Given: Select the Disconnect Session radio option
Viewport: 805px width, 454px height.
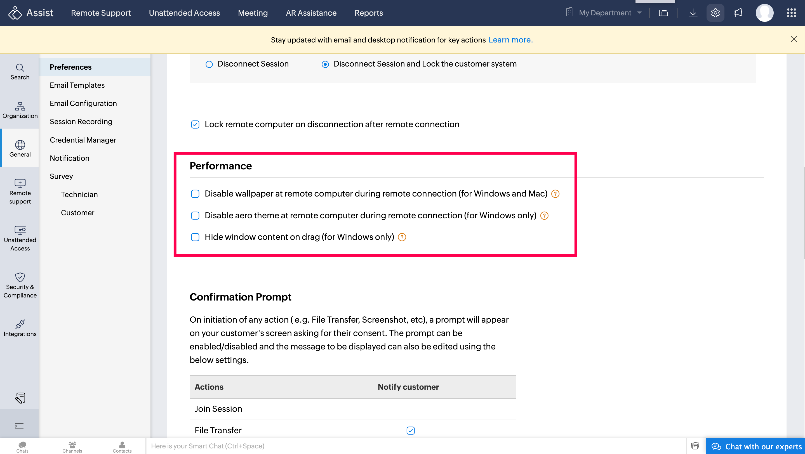Looking at the screenshot, I should [209, 64].
